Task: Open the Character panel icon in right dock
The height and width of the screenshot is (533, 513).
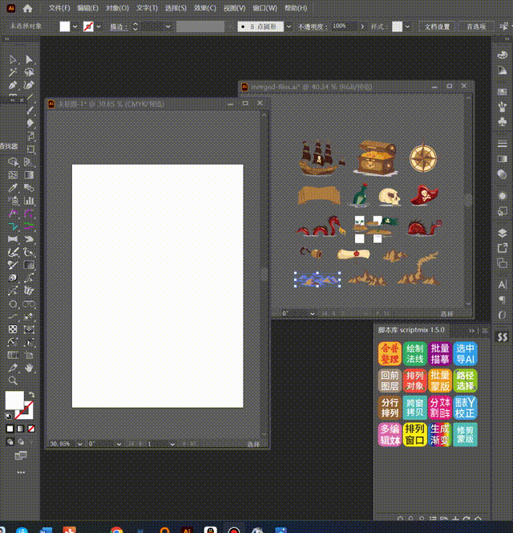Action: 502,284
